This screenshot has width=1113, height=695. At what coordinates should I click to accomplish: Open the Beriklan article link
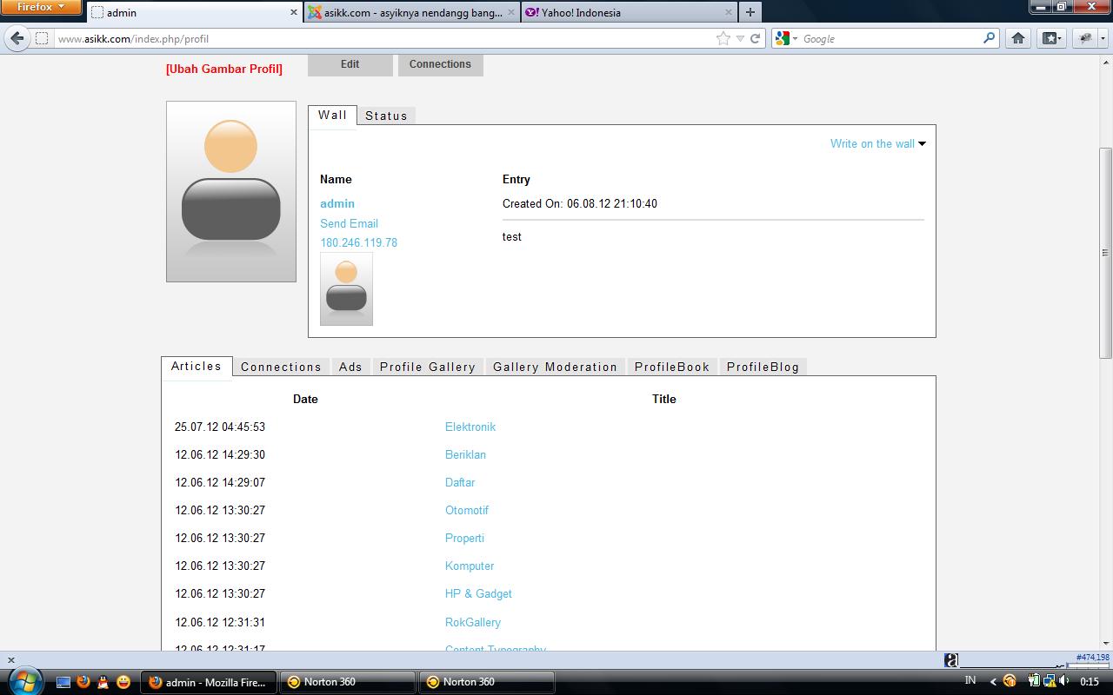[x=465, y=454]
